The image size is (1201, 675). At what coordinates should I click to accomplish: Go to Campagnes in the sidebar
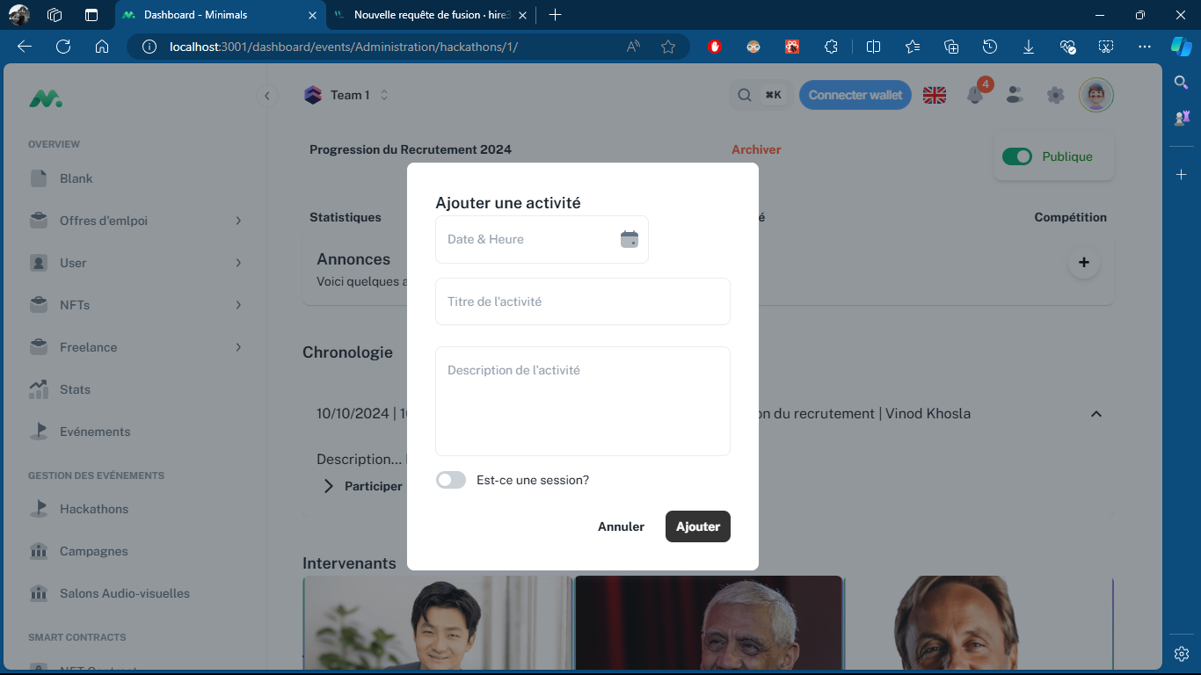(135, 551)
